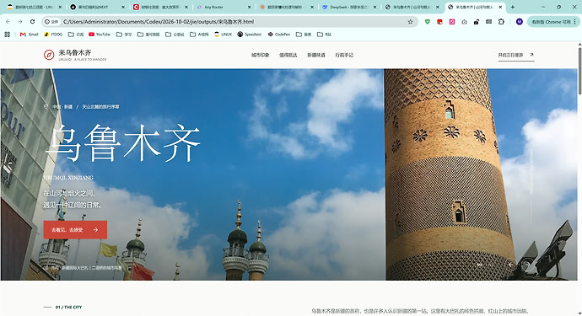Open the 行前手记 nav link
Screen dimensions: 582x316
[x=344, y=55]
